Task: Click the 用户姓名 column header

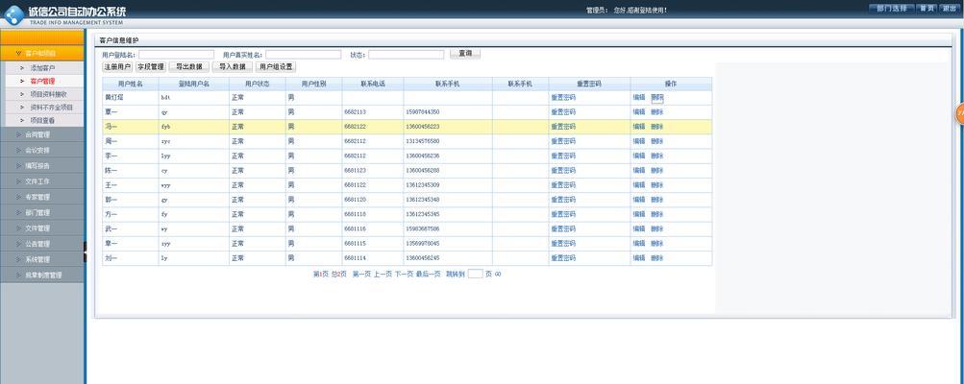Action: tap(131, 84)
